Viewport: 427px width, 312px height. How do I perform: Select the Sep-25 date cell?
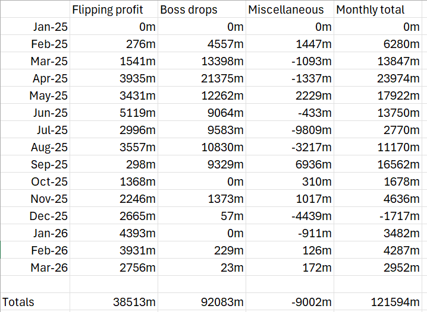[x=35, y=164]
